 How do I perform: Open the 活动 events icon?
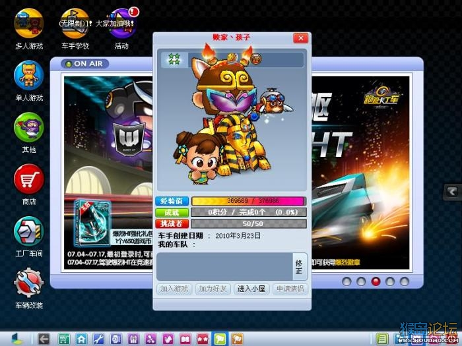[x=121, y=24]
